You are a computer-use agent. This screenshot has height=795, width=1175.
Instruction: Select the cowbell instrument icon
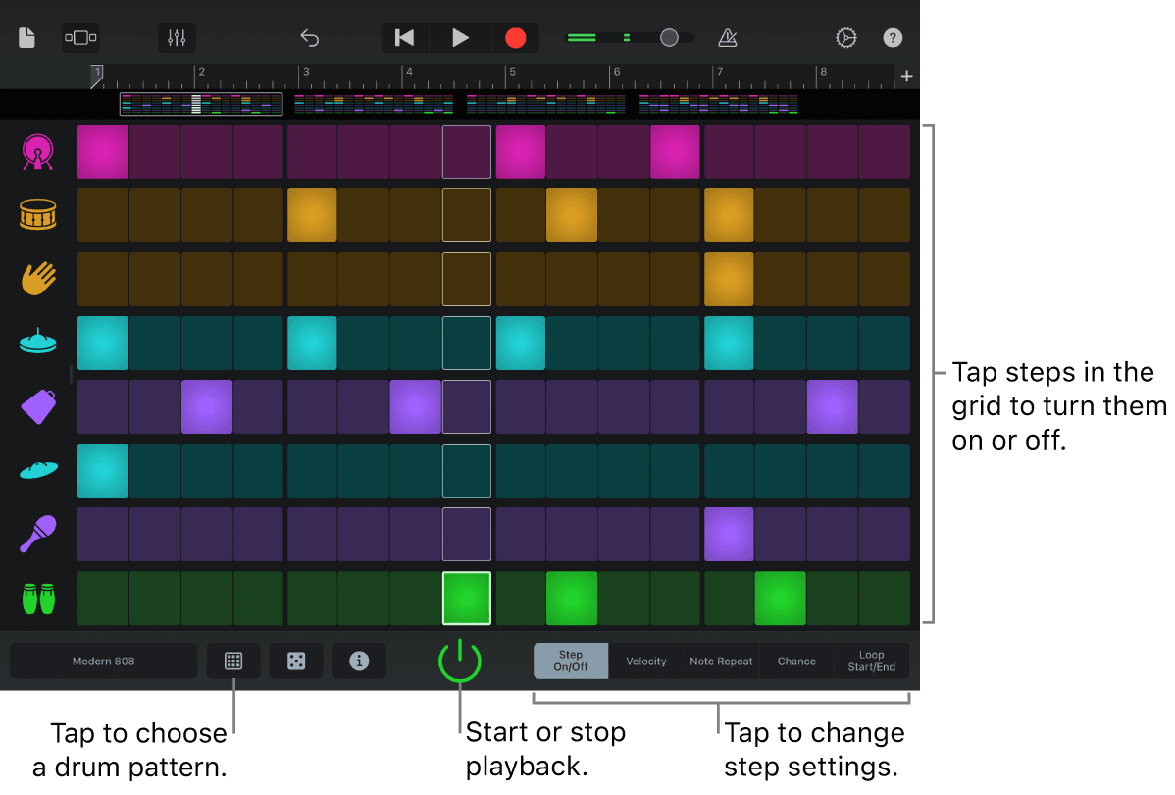(x=37, y=406)
